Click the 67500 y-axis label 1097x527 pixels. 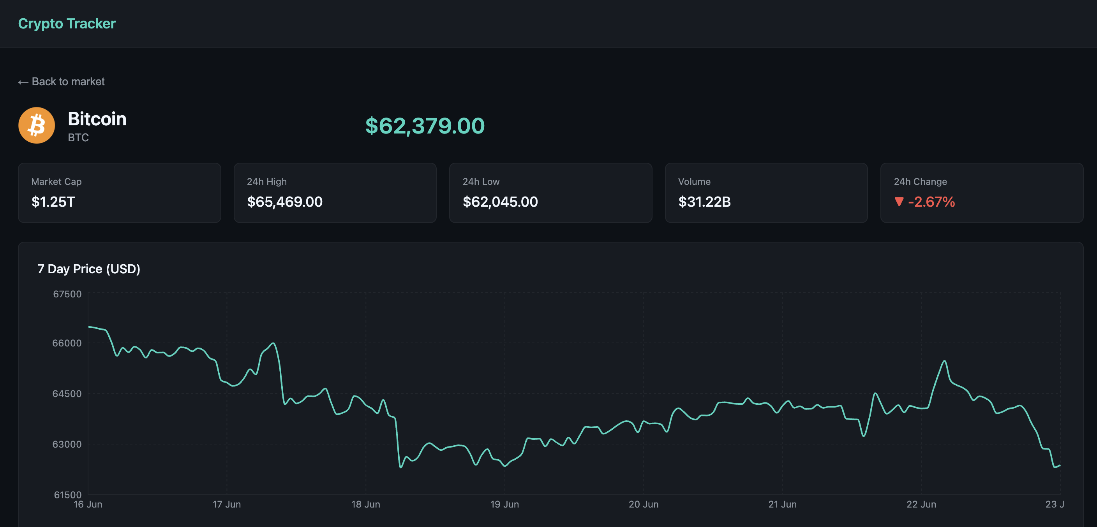(x=67, y=294)
